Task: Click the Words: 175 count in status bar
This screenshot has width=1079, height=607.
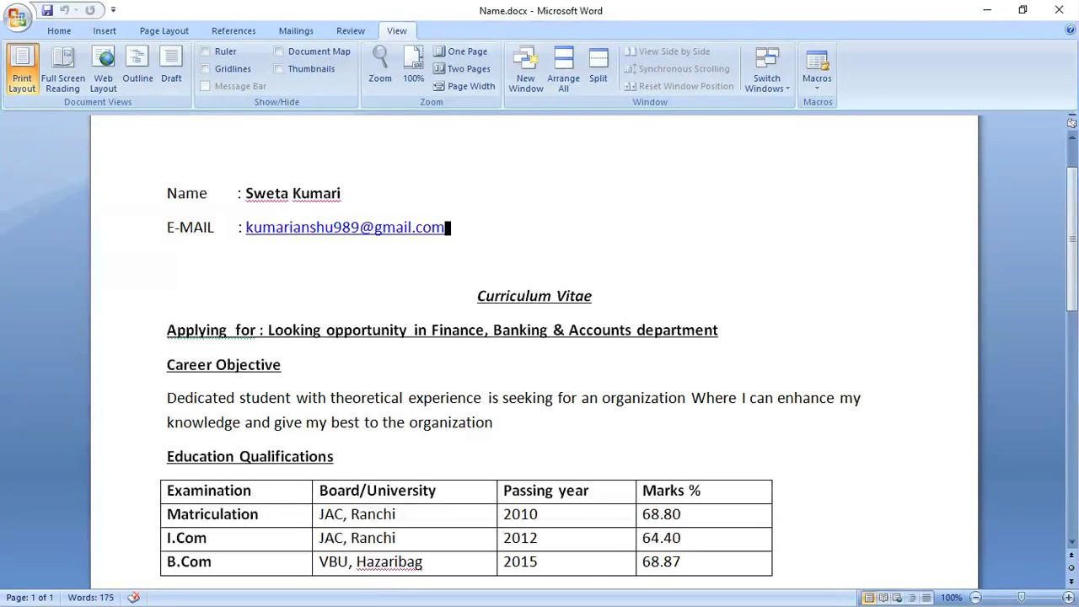Action: click(91, 598)
